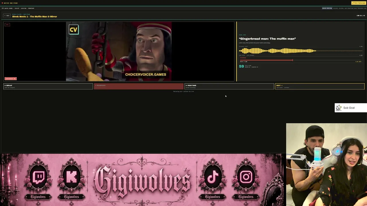Image resolution: width=367 pixels, height=206 pixels.
Task: Click the red Gingerbread Man speaker tag
Action: pyautogui.click(x=11, y=79)
